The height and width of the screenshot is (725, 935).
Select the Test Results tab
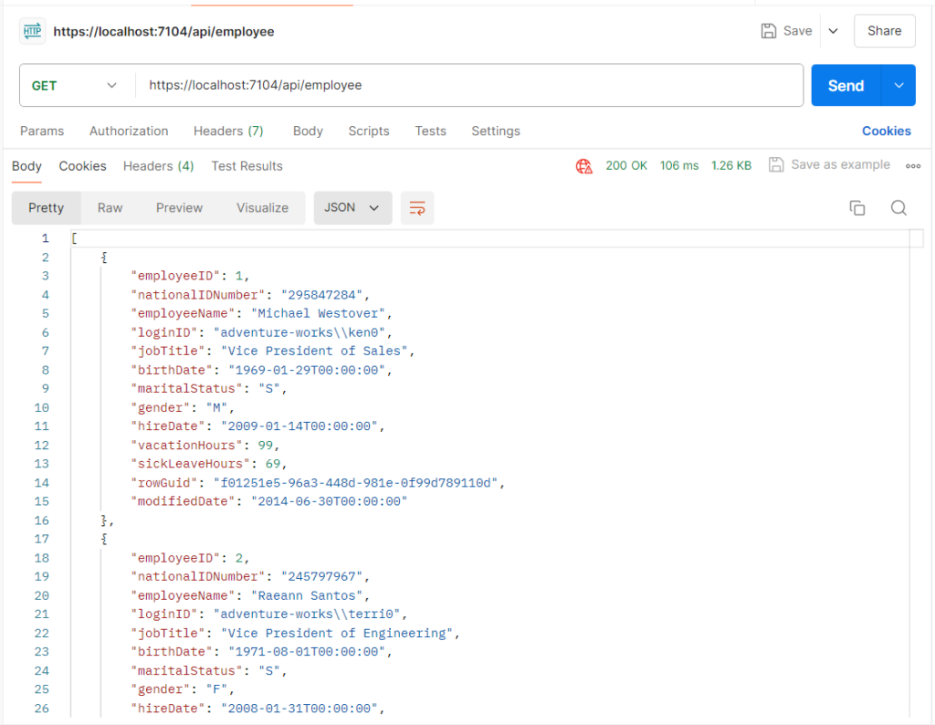coord(247,166)
